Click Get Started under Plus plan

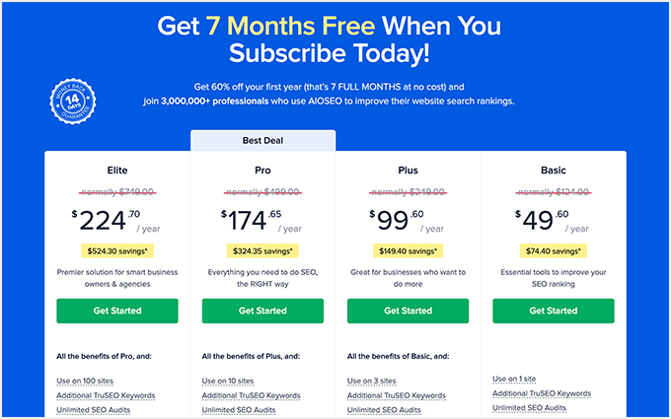click(x=408, y=311)
